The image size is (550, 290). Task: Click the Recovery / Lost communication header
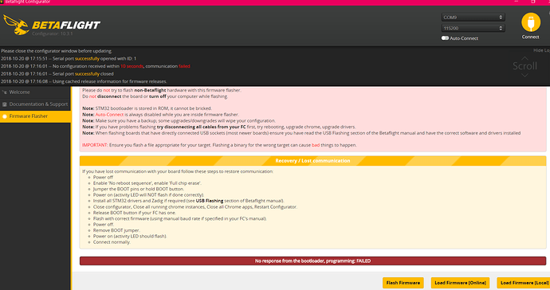click(x=312, y=161)
